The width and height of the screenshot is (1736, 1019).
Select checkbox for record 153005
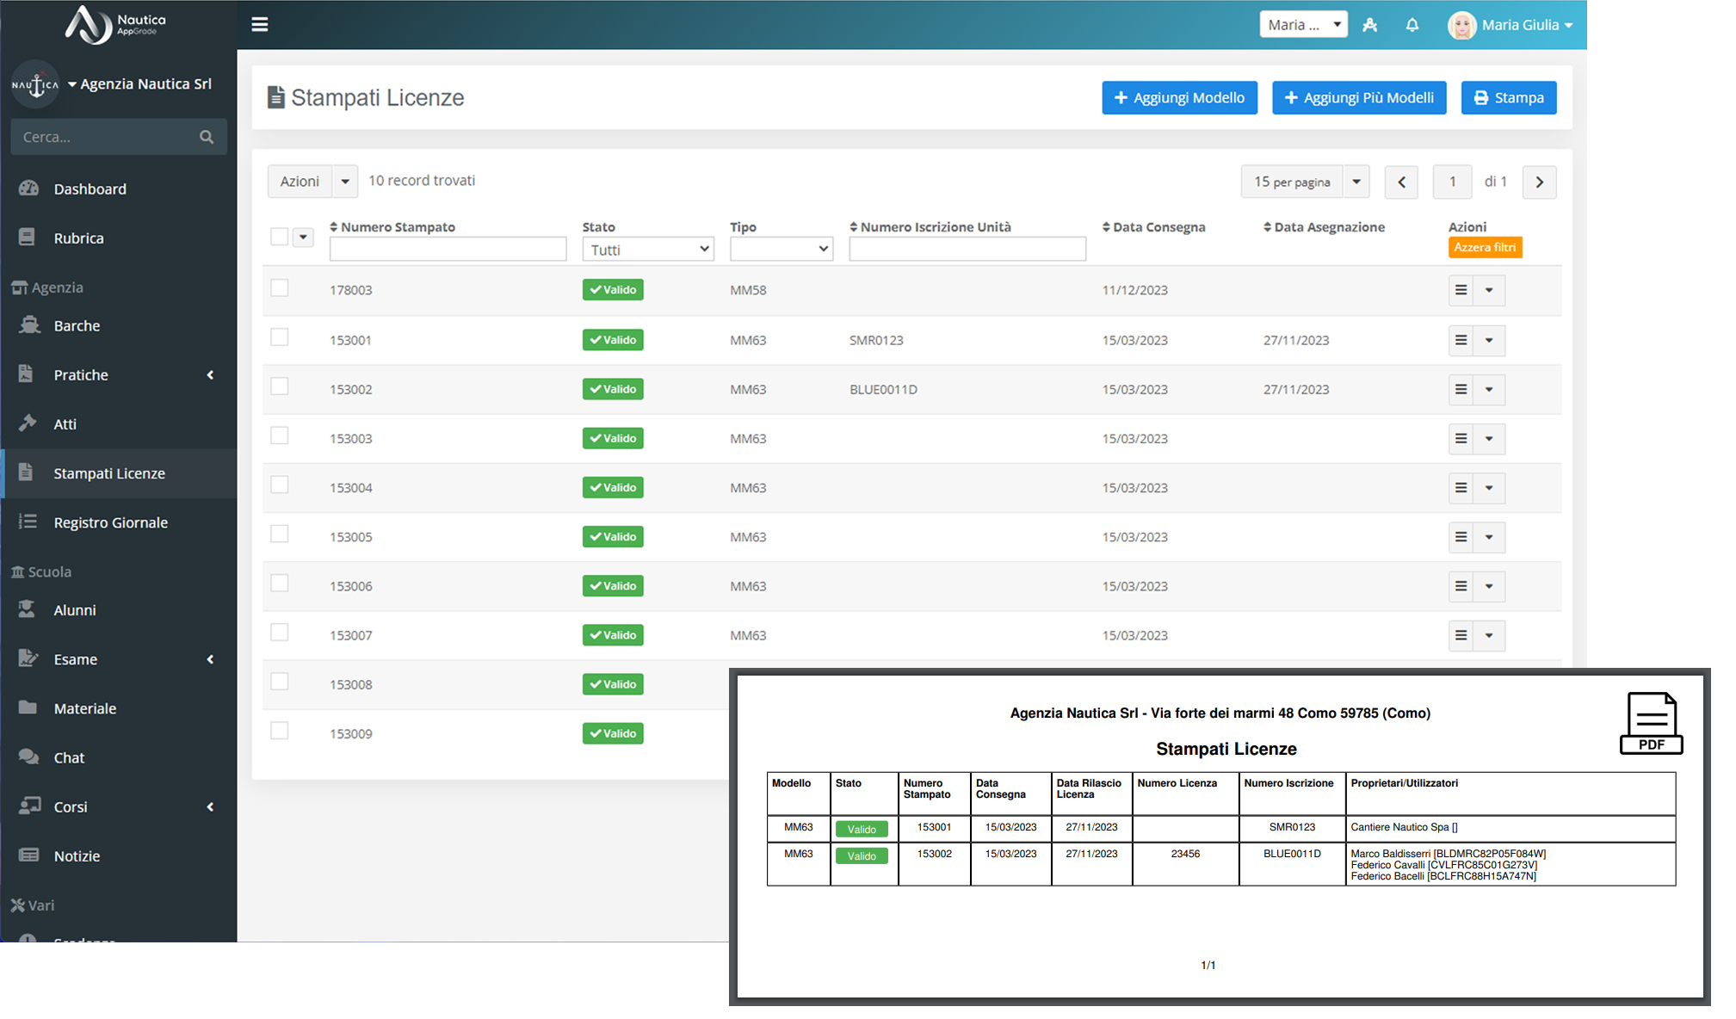279,534
